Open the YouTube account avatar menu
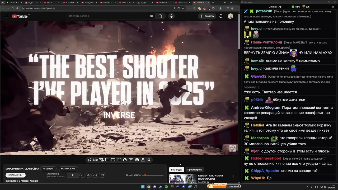This screenshot has height=190, width=338. [231, 16]
